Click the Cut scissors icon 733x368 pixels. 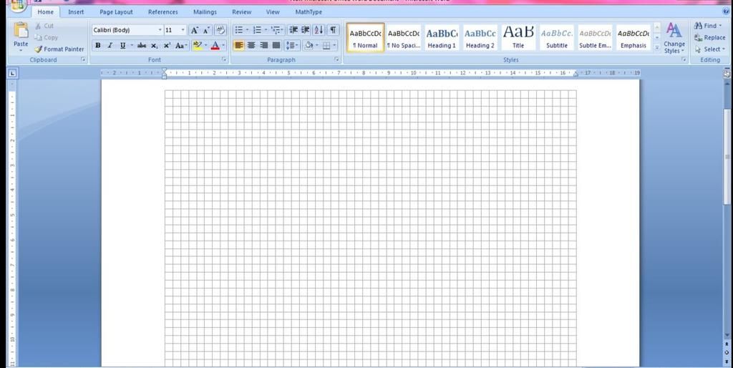point(39,26)
